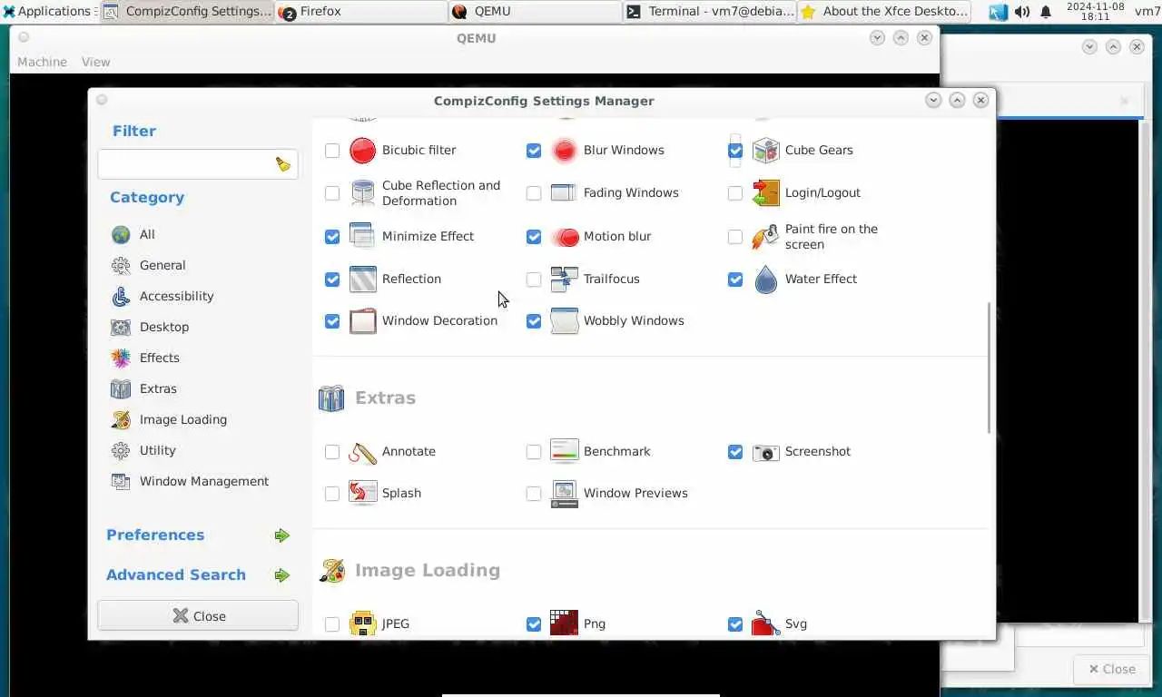Open the notifications bell in the panel
The image size is (1162, 697).
[1046, 12]
